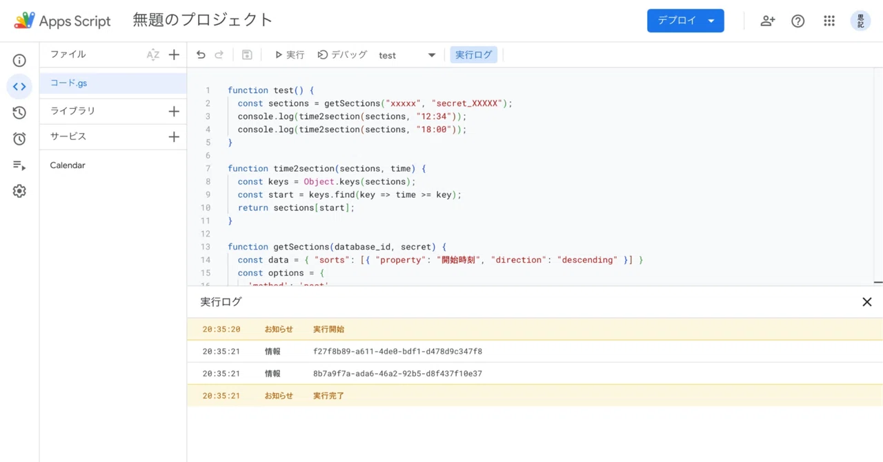Image resolution: width=883 pixels, height=462 pixels.
Task: Add a new file with plus icon
Action: coord(174,55)
